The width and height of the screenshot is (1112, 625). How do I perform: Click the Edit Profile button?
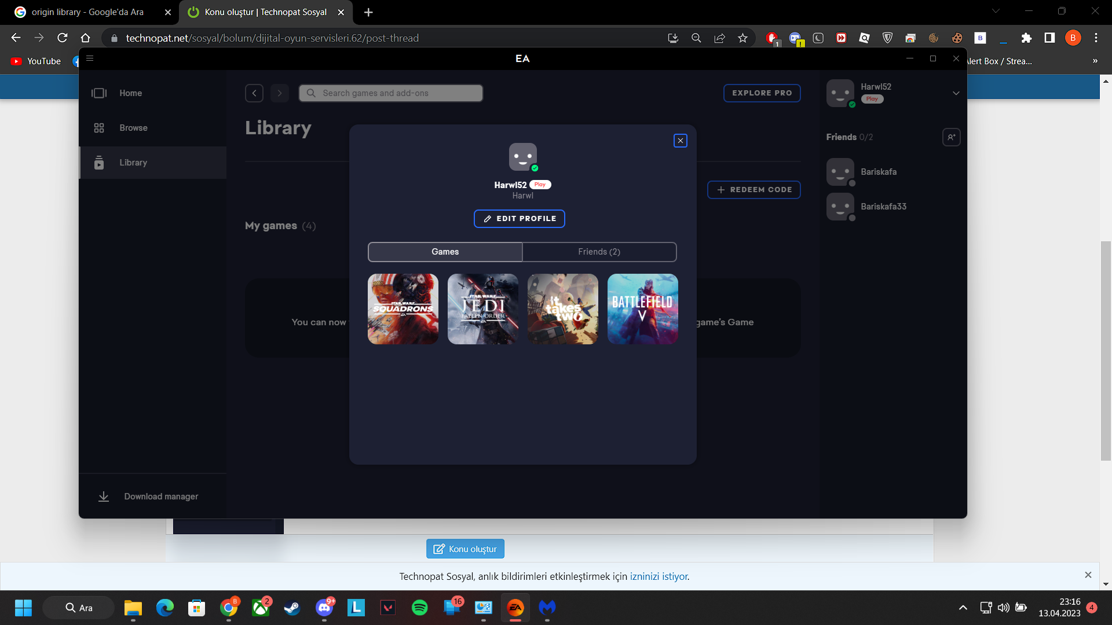pos(519,219)
